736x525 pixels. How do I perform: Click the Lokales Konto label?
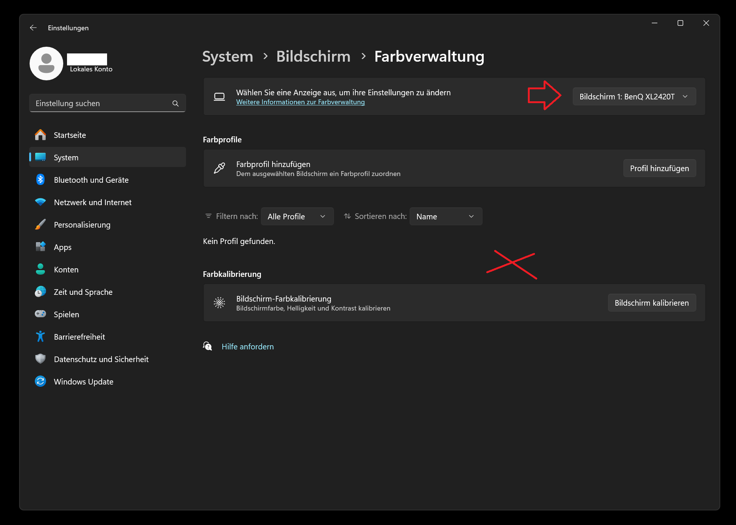tap(91, 69)
